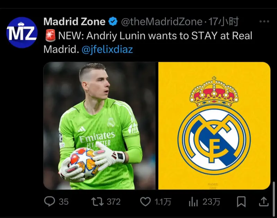Open the 17小时 timestamp link
This screenshot has height=218, width=277.
[x=223, y=21]
